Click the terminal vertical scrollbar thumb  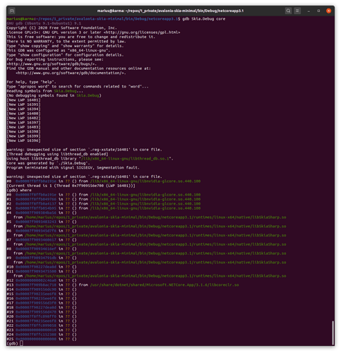tap(333, 333)
